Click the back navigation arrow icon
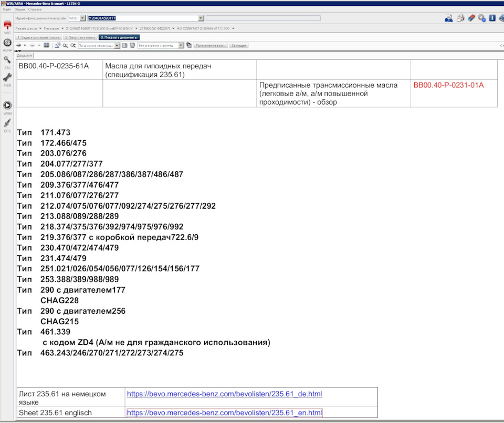 click(19, 45)
